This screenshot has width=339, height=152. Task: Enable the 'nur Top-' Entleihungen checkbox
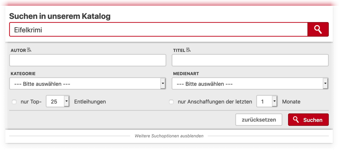click(14, 102)
